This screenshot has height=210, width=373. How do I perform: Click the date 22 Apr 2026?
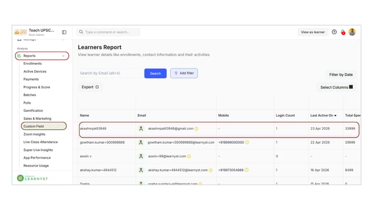320,142
